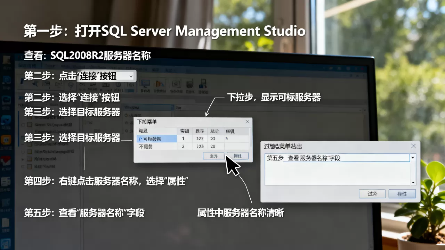Click the 属性 button in 下拉菜单 dialog

point(238,156)
